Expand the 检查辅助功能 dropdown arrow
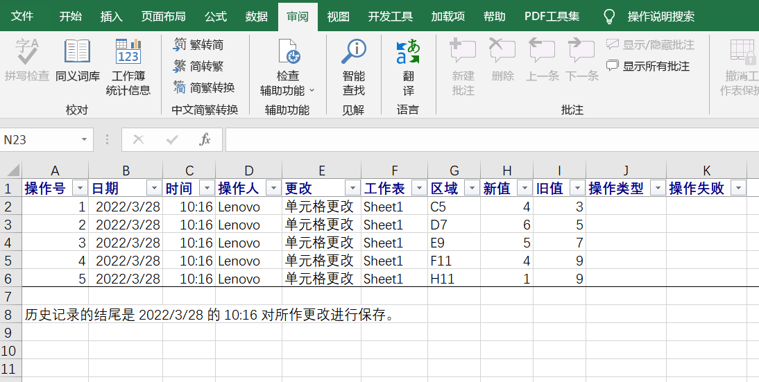 [x=312, y=90]
